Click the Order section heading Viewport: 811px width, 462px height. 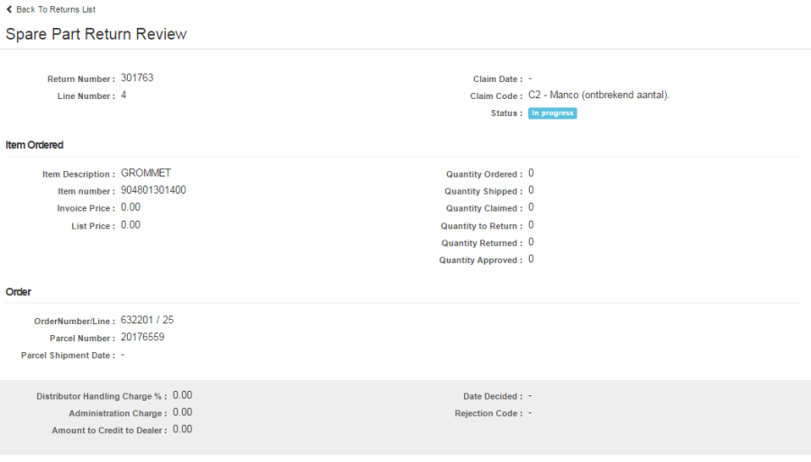click(19, 292)
